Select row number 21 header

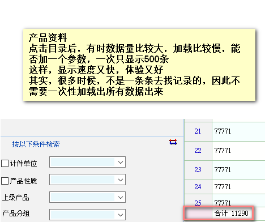click(198, 131)
